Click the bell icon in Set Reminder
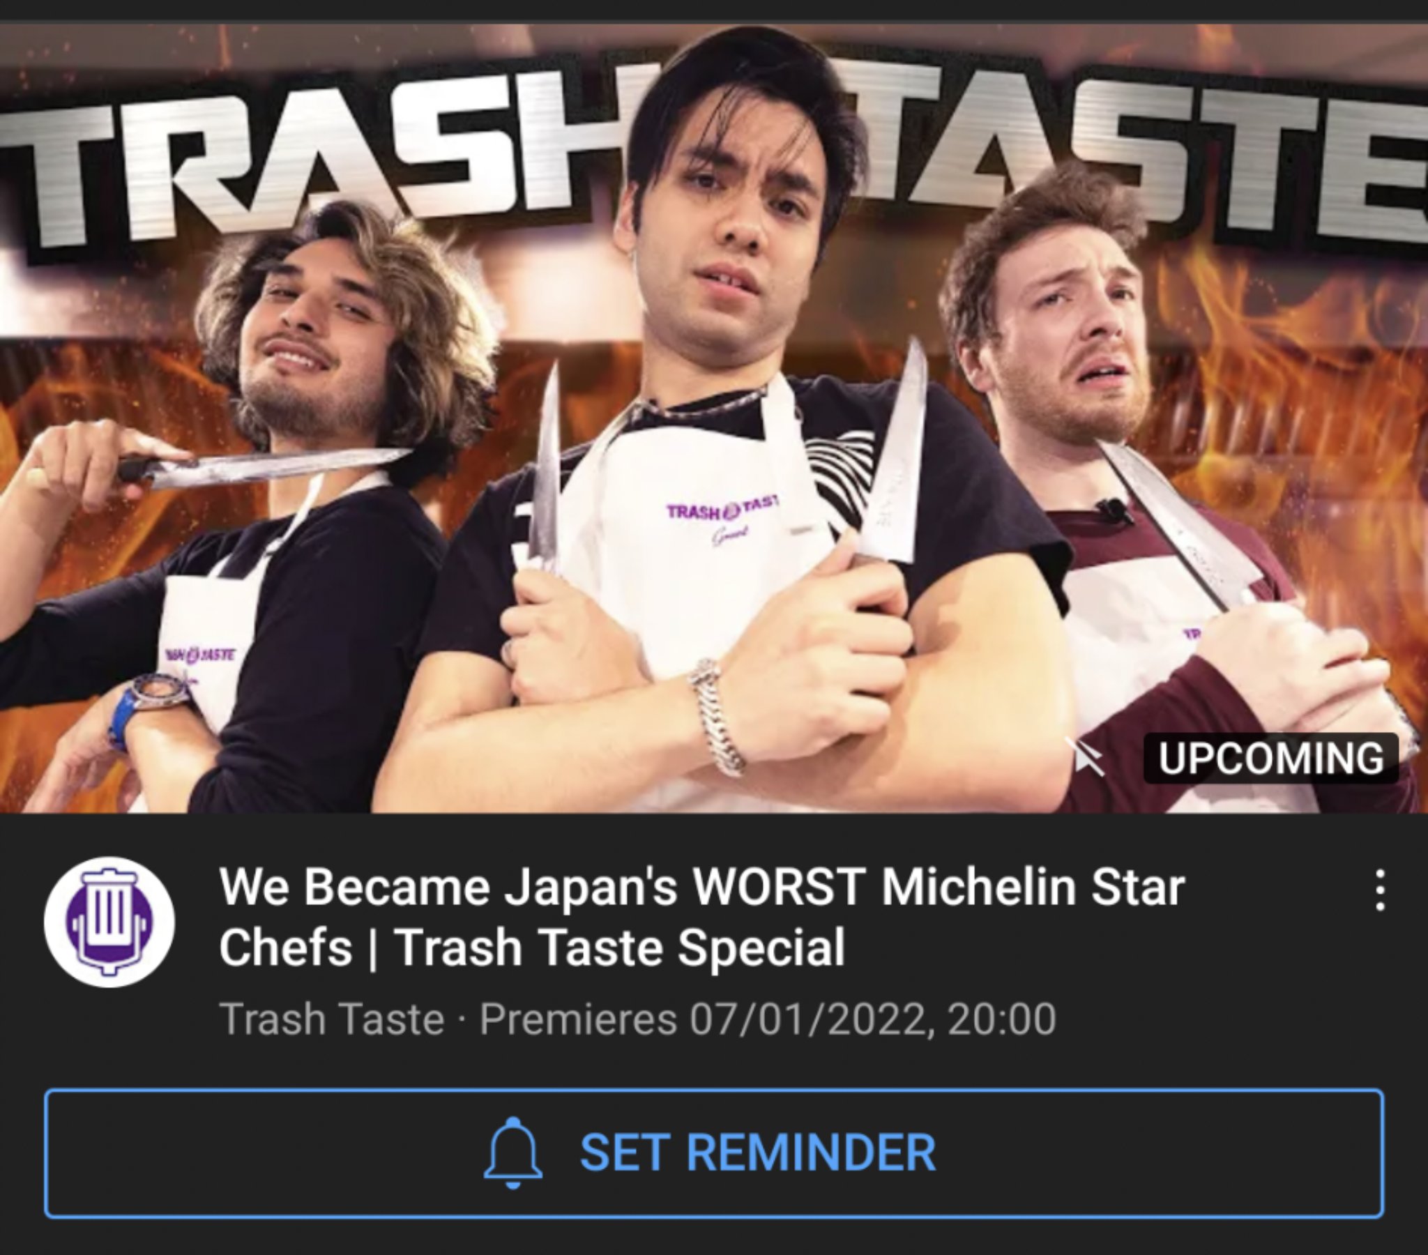 click(x=512, y=1153)
